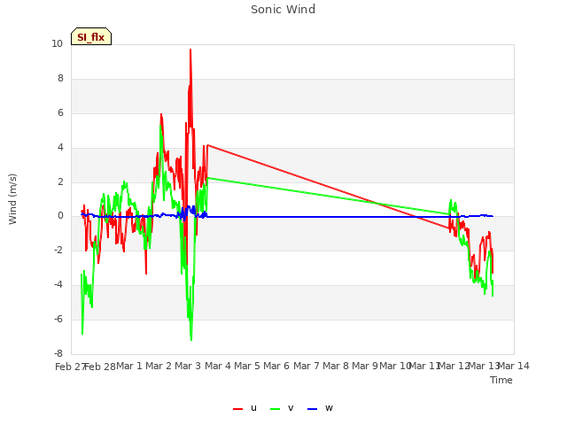The image size is (567, 425).
Task: Click the Mar 7 x-axis label
Action: [x=307, y=366]
